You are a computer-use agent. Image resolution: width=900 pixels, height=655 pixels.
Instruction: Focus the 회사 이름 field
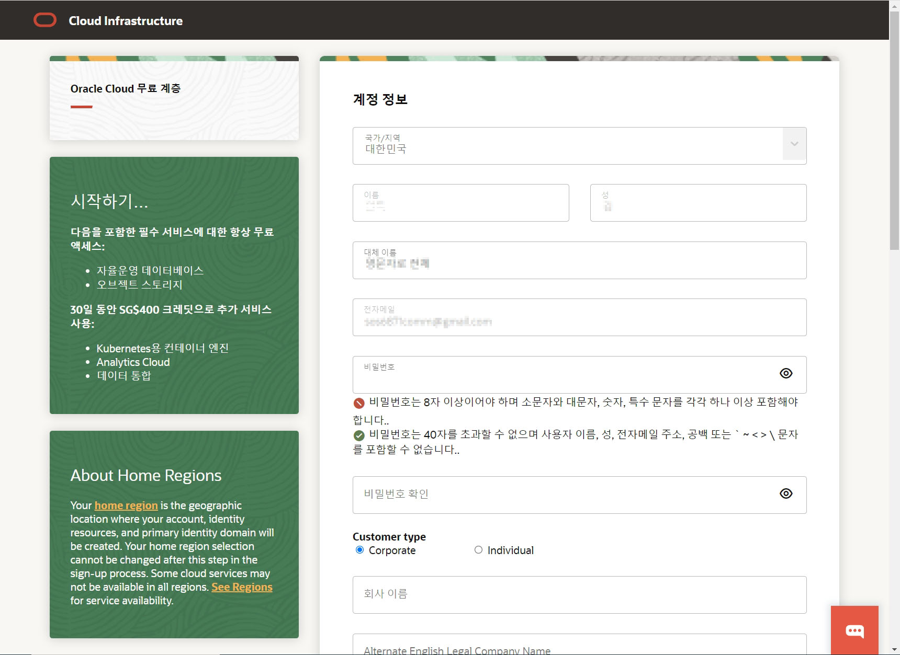click(580, 595)
